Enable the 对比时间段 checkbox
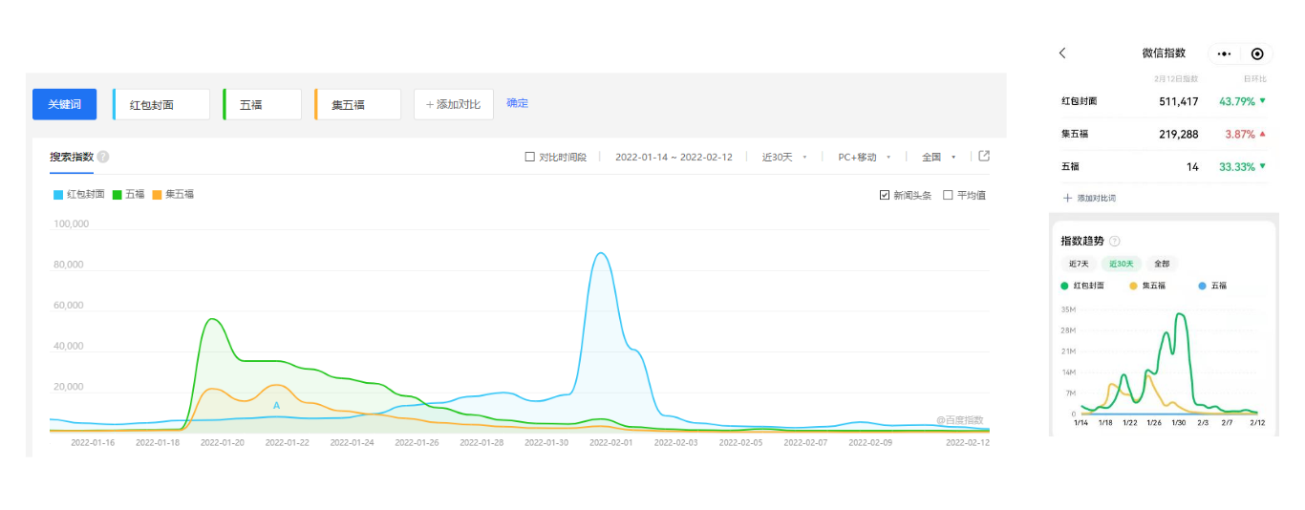The height and width of the screenshot is (510, 1305). click(x=530, y=157)
